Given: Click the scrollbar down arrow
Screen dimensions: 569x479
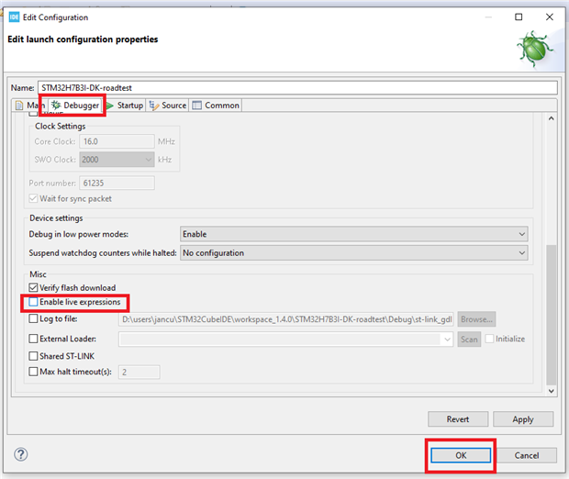Looking at the screenshot, I should 552,391.
